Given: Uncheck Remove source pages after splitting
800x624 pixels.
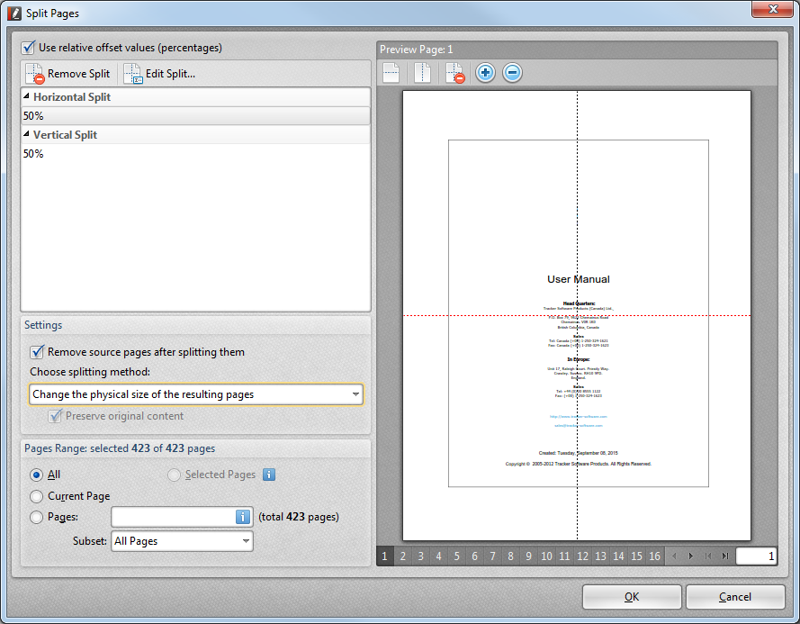Looking at the screenshot, I should [x=38, y=352].
